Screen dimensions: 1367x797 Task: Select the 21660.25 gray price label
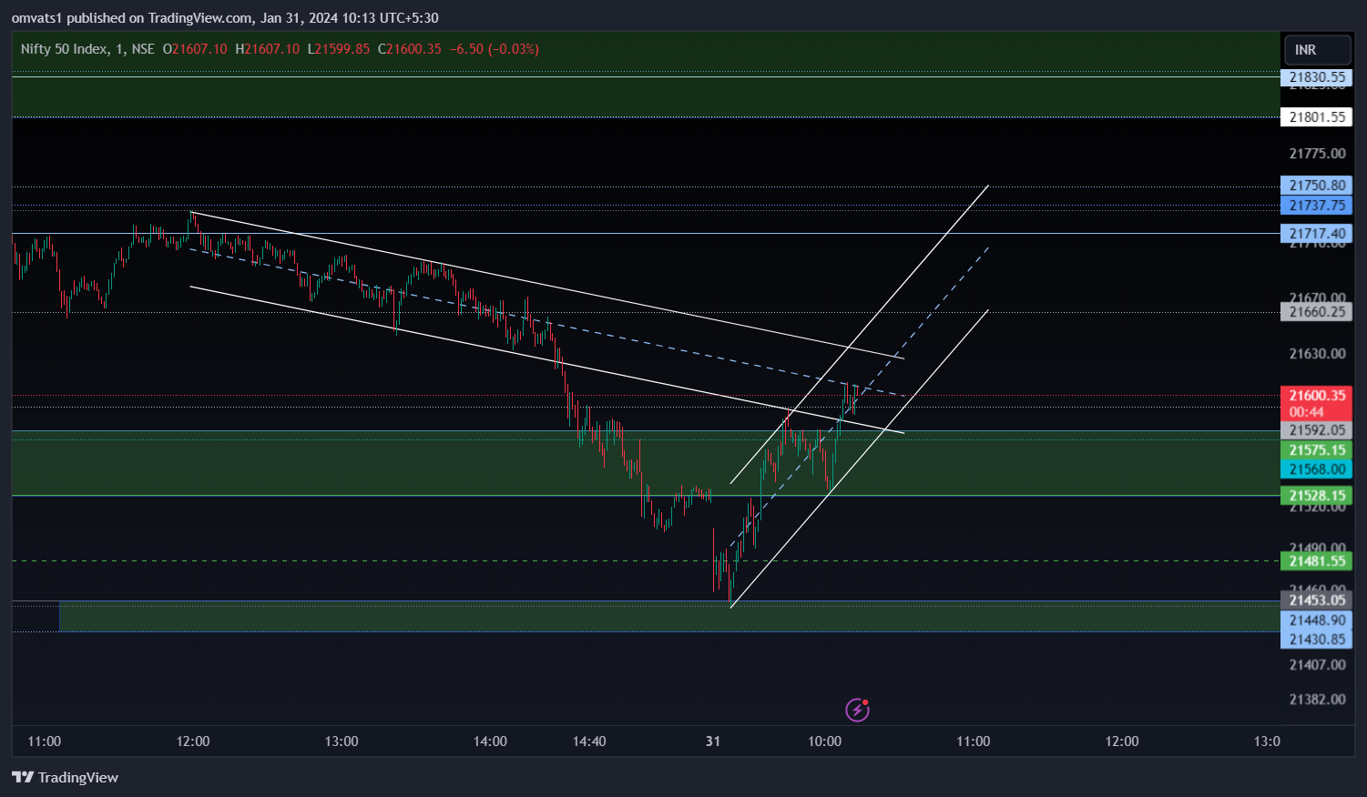[1316, 312]
